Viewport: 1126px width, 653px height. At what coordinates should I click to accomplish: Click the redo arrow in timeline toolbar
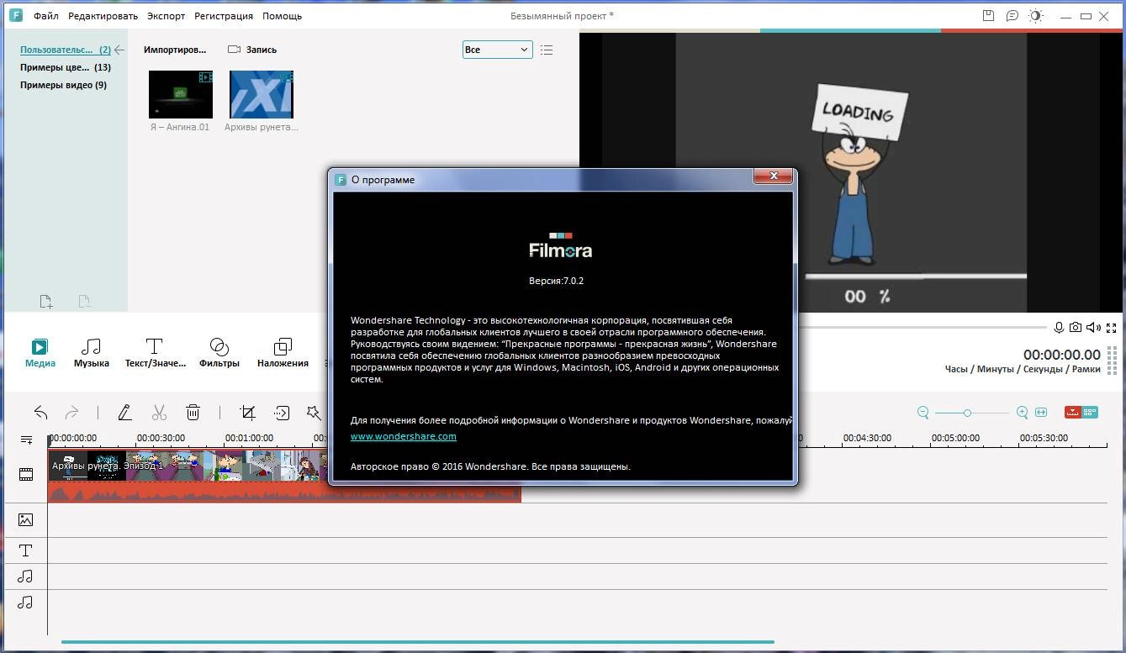(x=72, y=413)
